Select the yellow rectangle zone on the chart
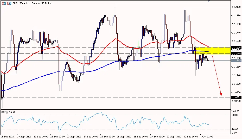The width and height of the screenshot is (242, 139). 213,51
